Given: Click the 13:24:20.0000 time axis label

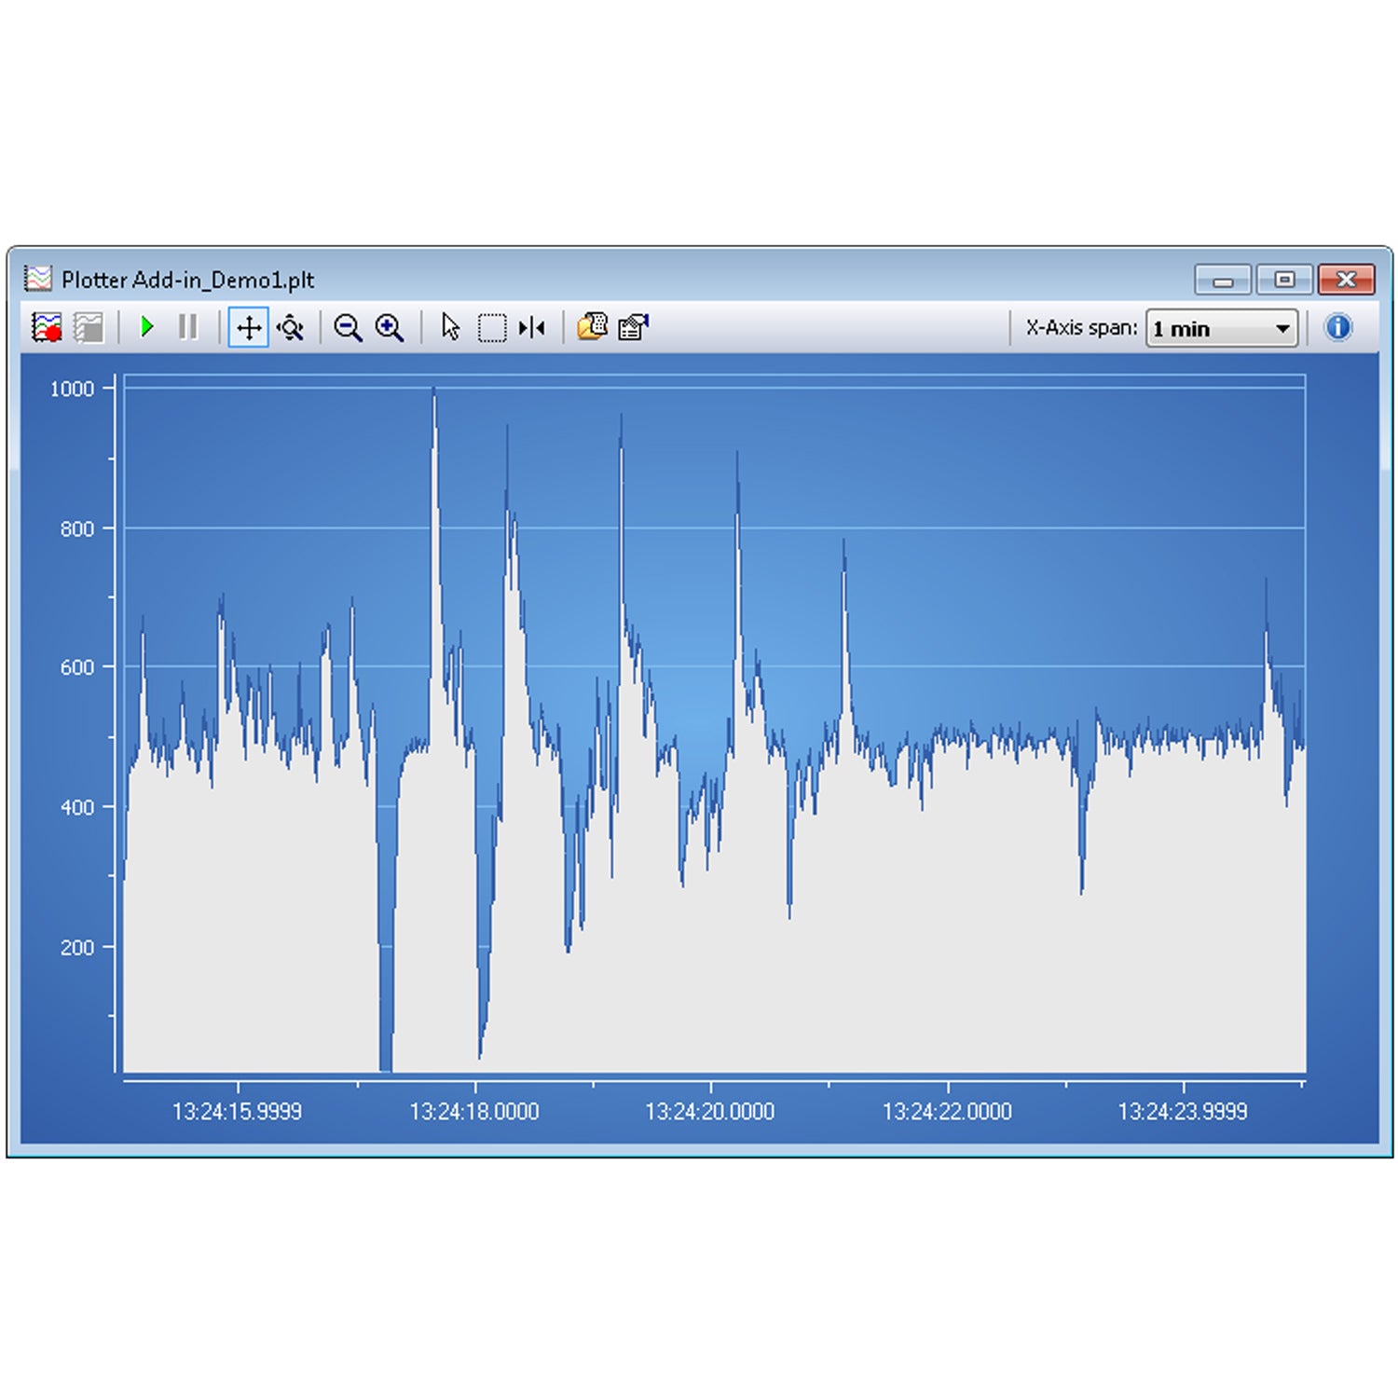Looking at the screenshot, I should [710, 1111].
